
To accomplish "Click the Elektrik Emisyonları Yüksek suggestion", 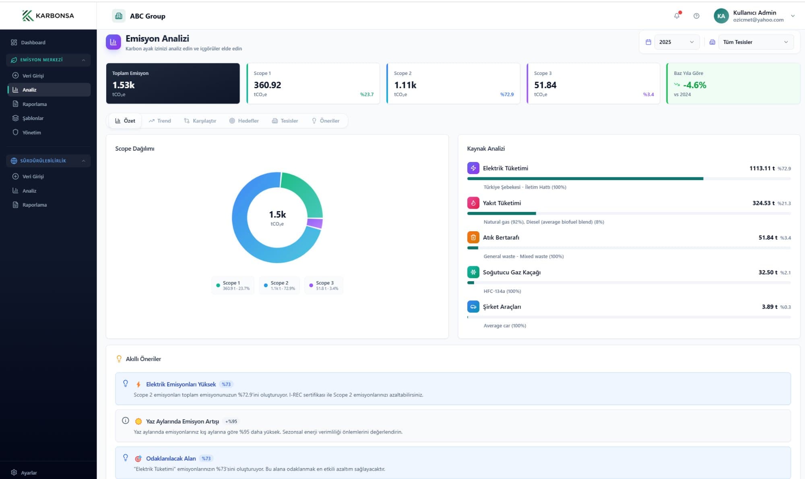I will (x=181, y=384).
